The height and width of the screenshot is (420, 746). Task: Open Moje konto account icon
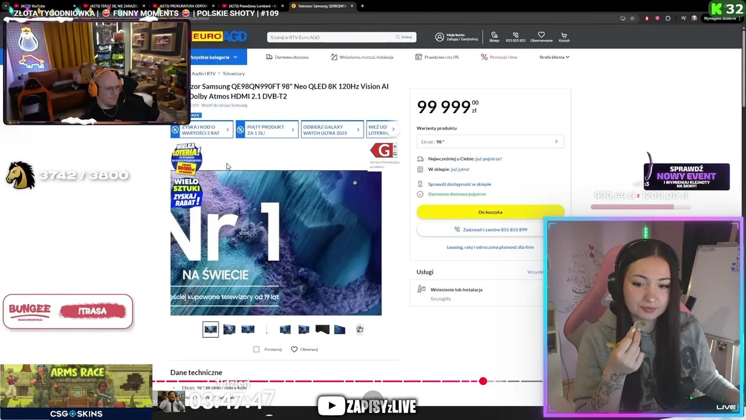click(439, 37)
